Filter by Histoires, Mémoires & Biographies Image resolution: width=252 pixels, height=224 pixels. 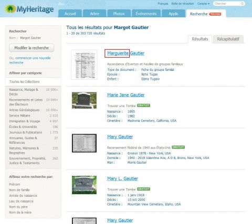click(34, 151)
